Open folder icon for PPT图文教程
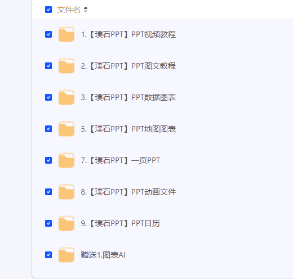 tap(66, 66)
